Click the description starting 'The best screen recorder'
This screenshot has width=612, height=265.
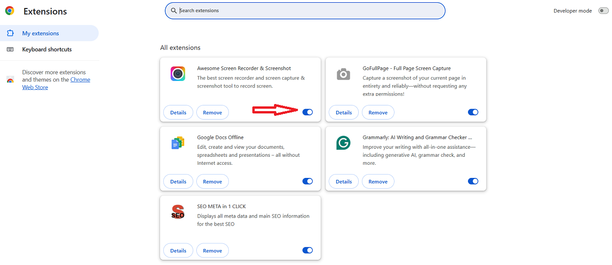pos(251,82)
